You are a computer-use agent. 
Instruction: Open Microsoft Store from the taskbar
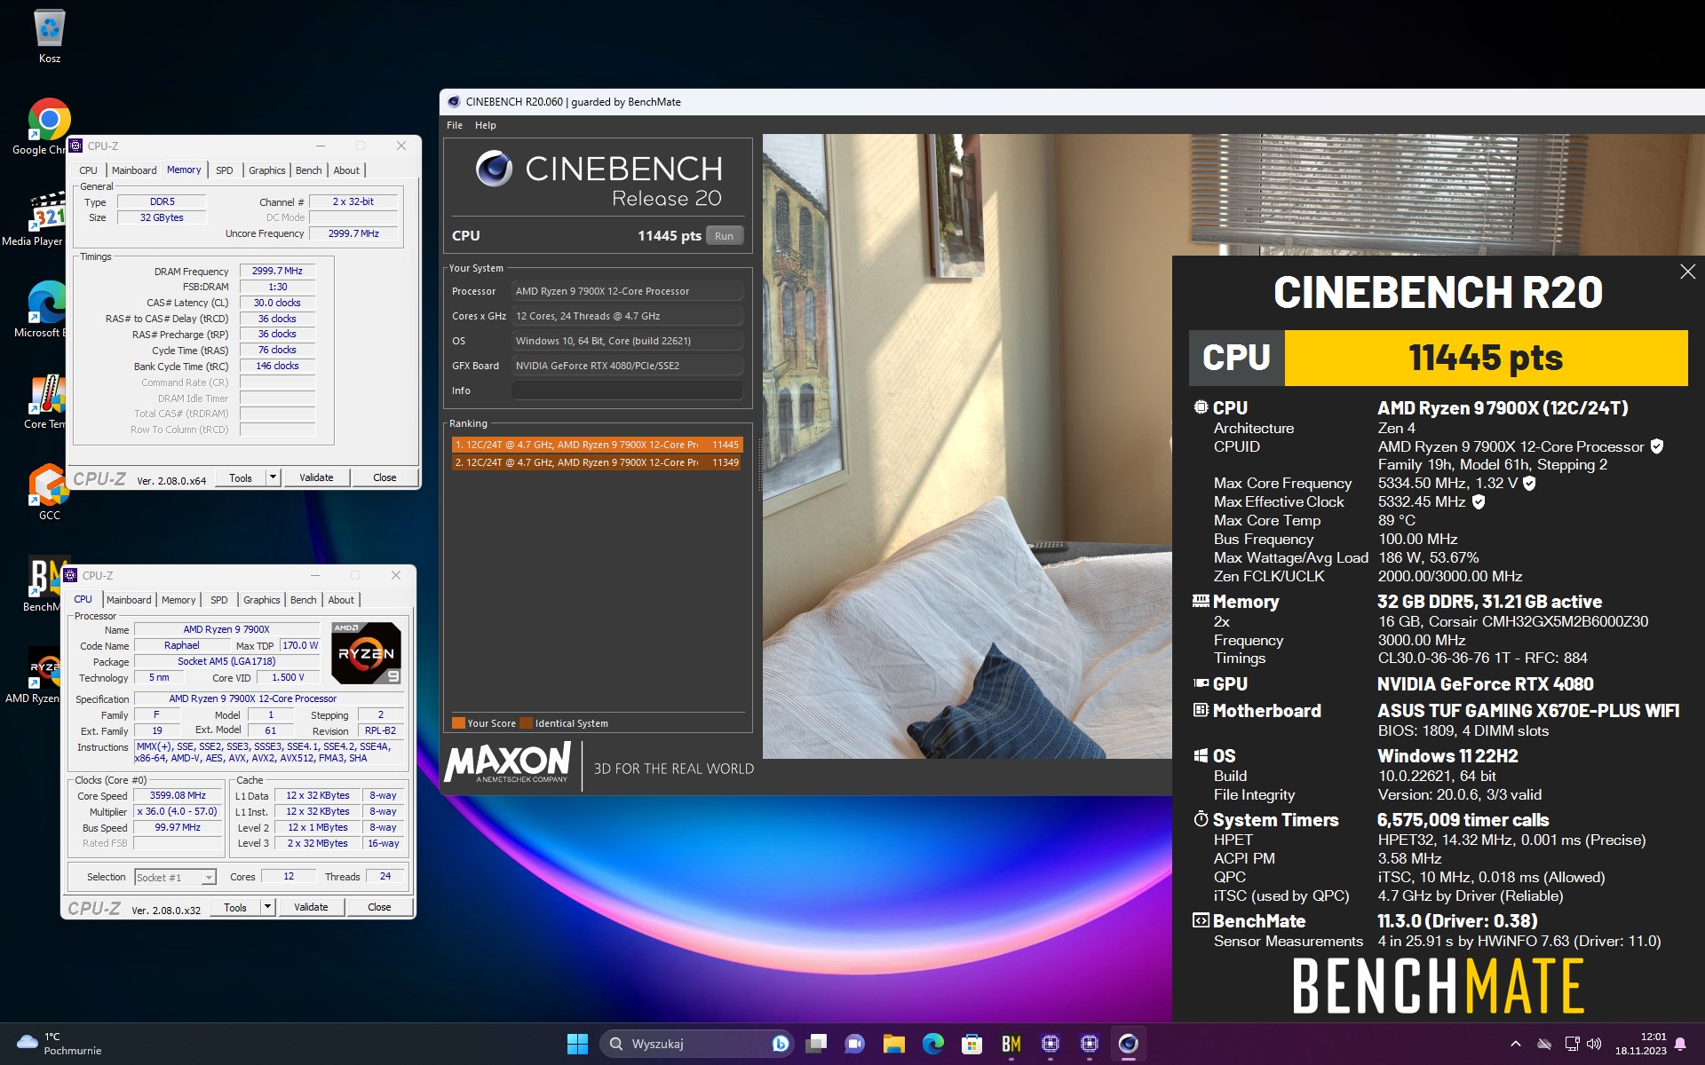[x=972, y=1044]
